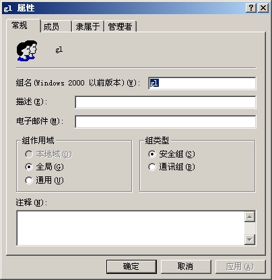Select the 本地域 scope radio button
The width and height of the screenshot is (272, 280).
pyautogui.click(x=29, y=154)
